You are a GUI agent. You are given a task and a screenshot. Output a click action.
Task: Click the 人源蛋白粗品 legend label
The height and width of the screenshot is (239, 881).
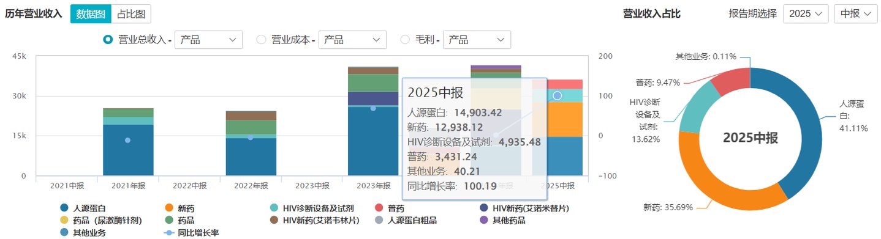415,220
